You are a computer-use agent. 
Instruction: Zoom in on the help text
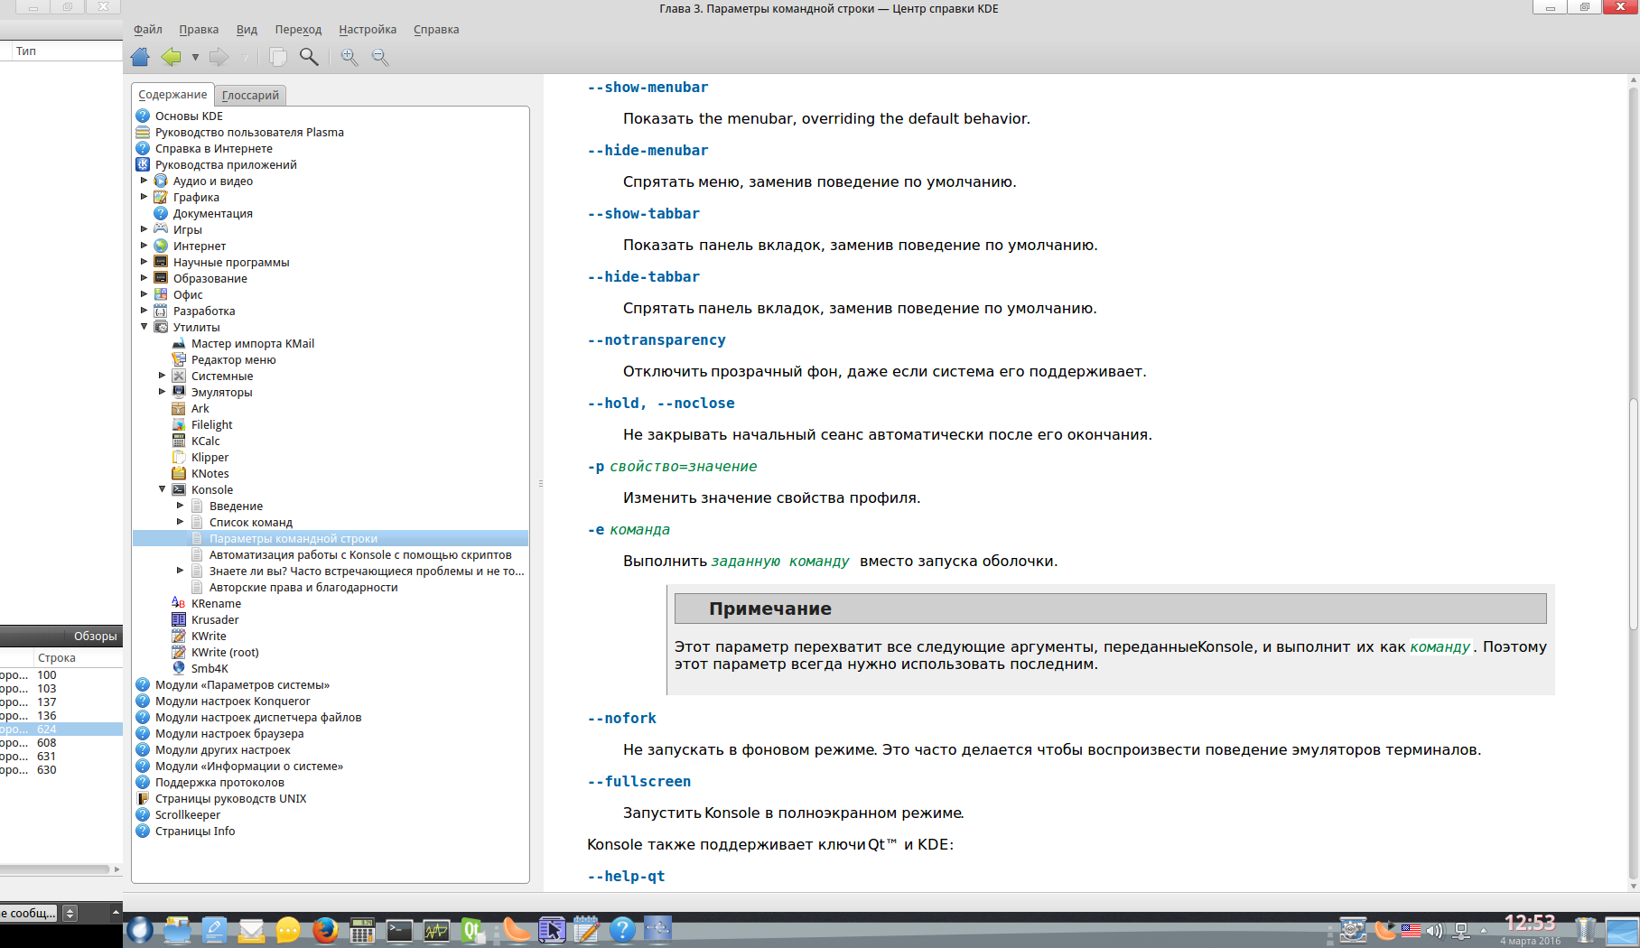tap(349, 57)
